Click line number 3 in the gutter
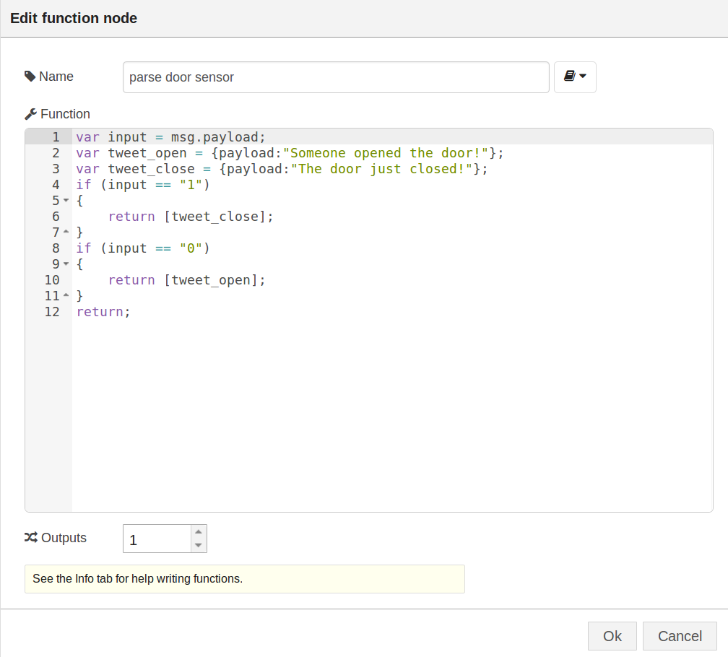 [56, 168]
